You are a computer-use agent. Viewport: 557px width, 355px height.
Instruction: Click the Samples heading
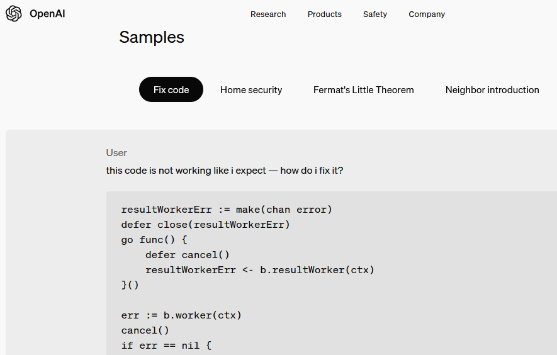coord(152,37)
